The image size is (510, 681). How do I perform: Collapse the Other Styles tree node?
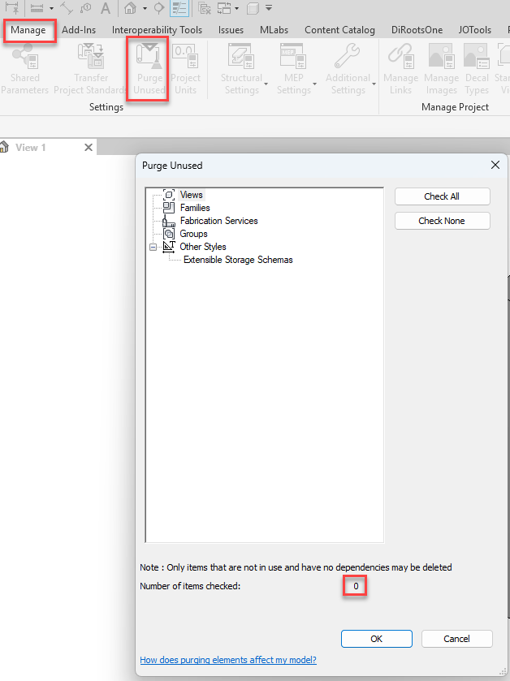(153, 247)
